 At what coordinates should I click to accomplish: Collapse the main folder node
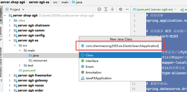pyautogui.click(x=20, y=50)
